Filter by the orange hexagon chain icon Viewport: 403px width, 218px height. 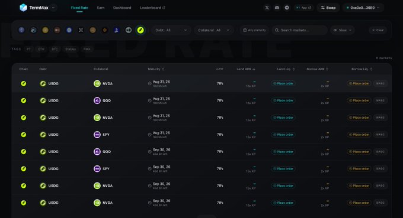pos(105,30)
